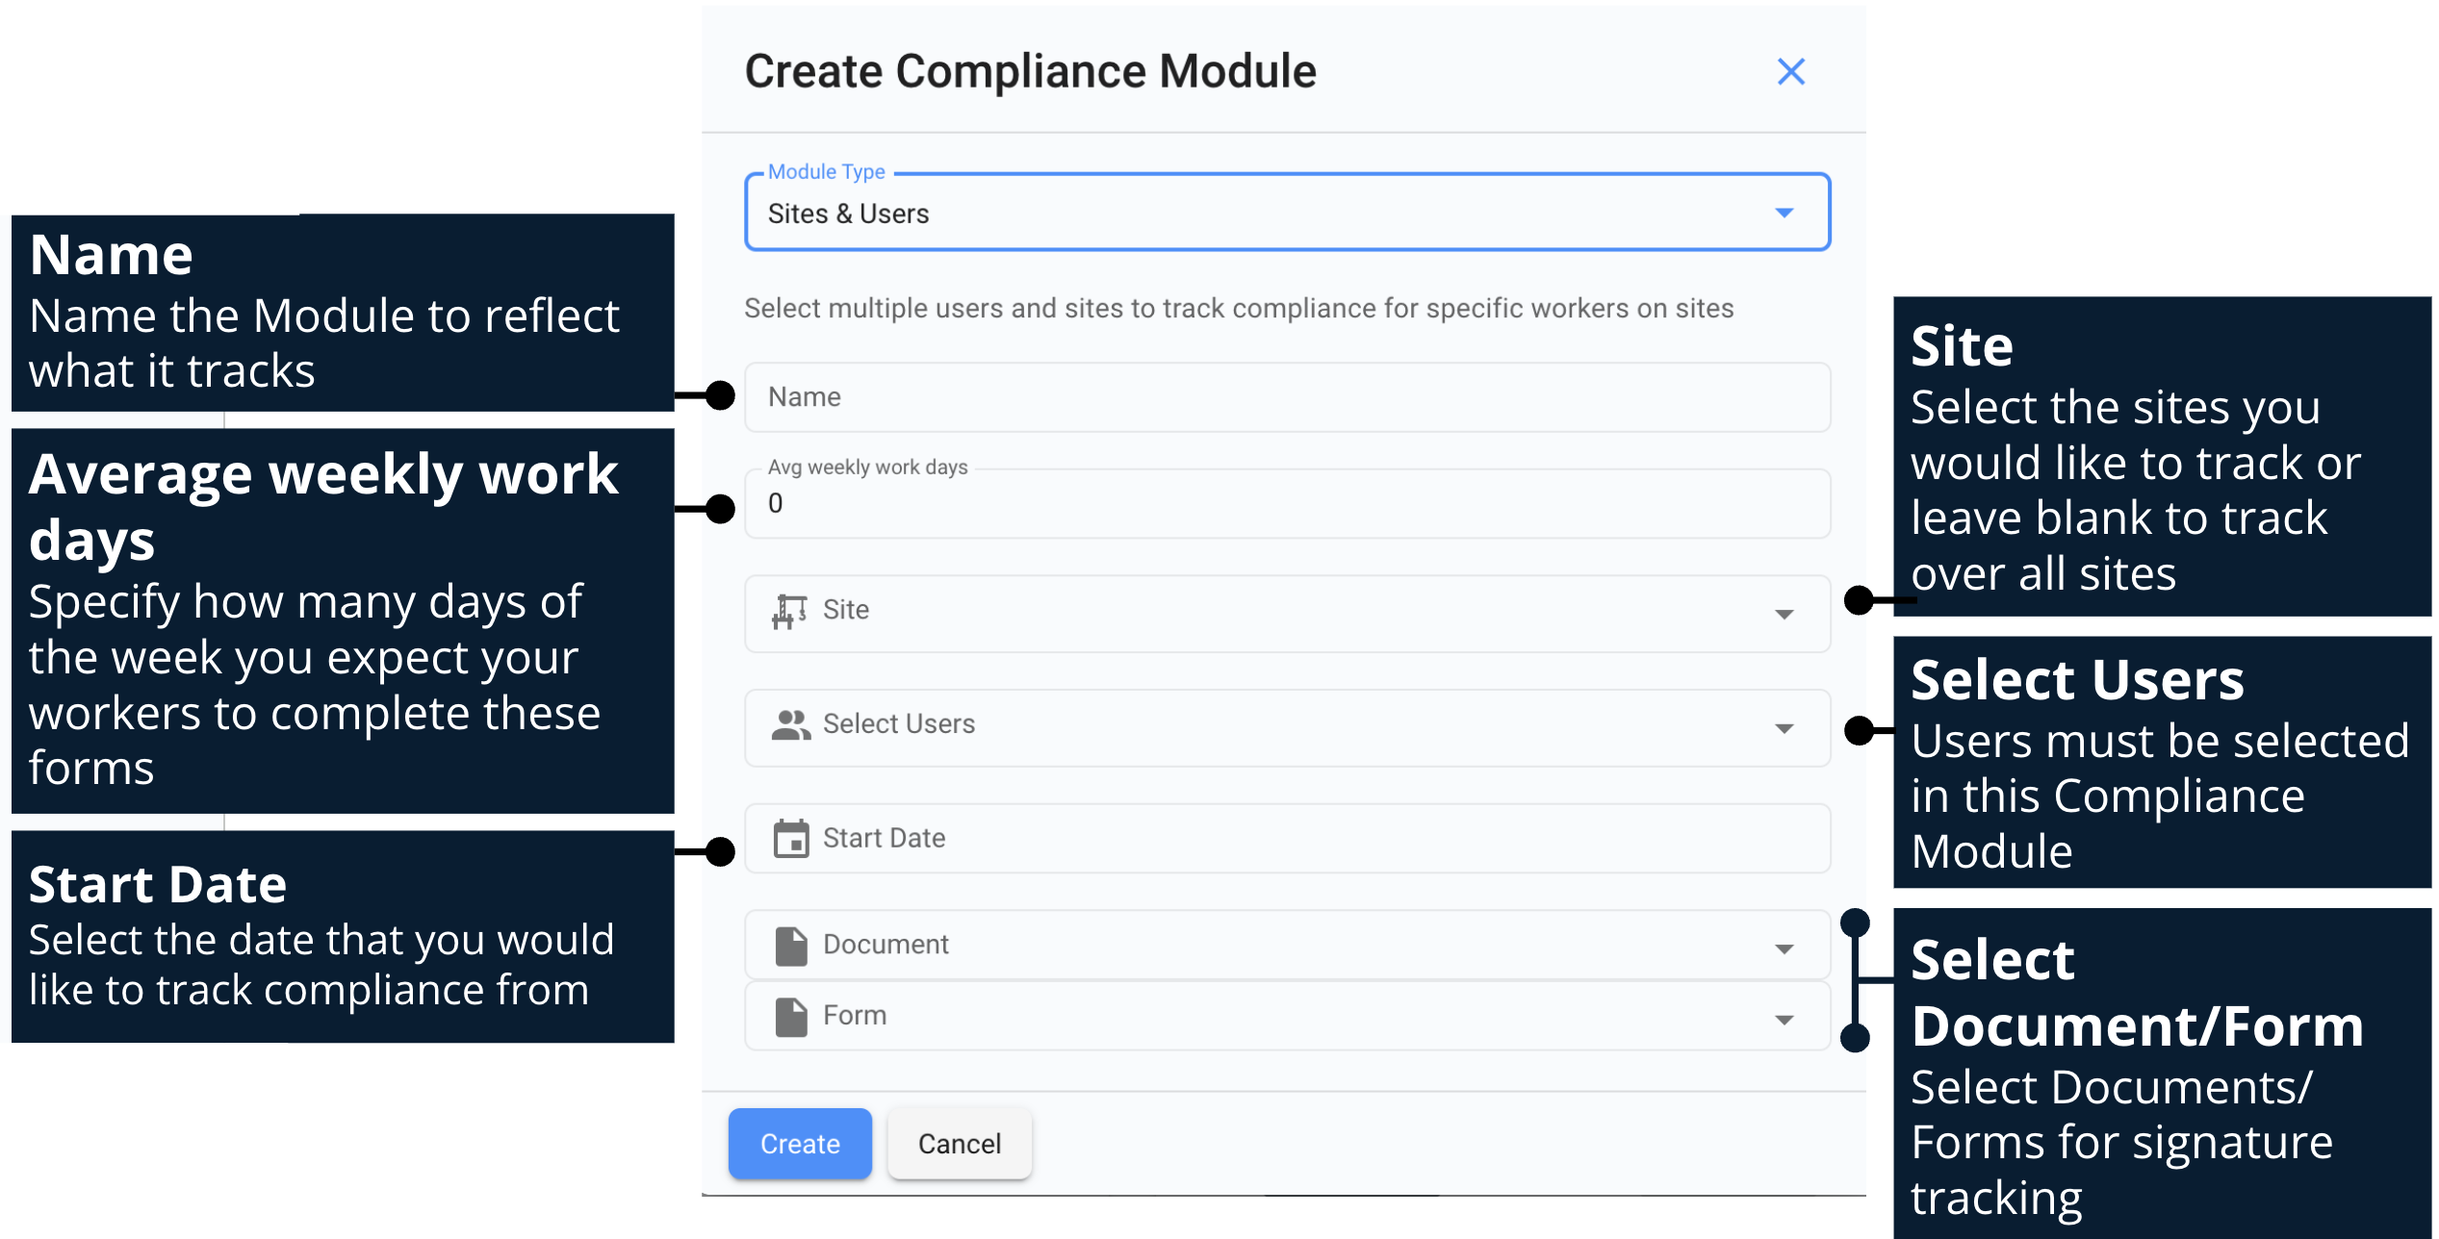Expand the Site dropdown arrow

pyautogui.click(x=1784, y=614)
